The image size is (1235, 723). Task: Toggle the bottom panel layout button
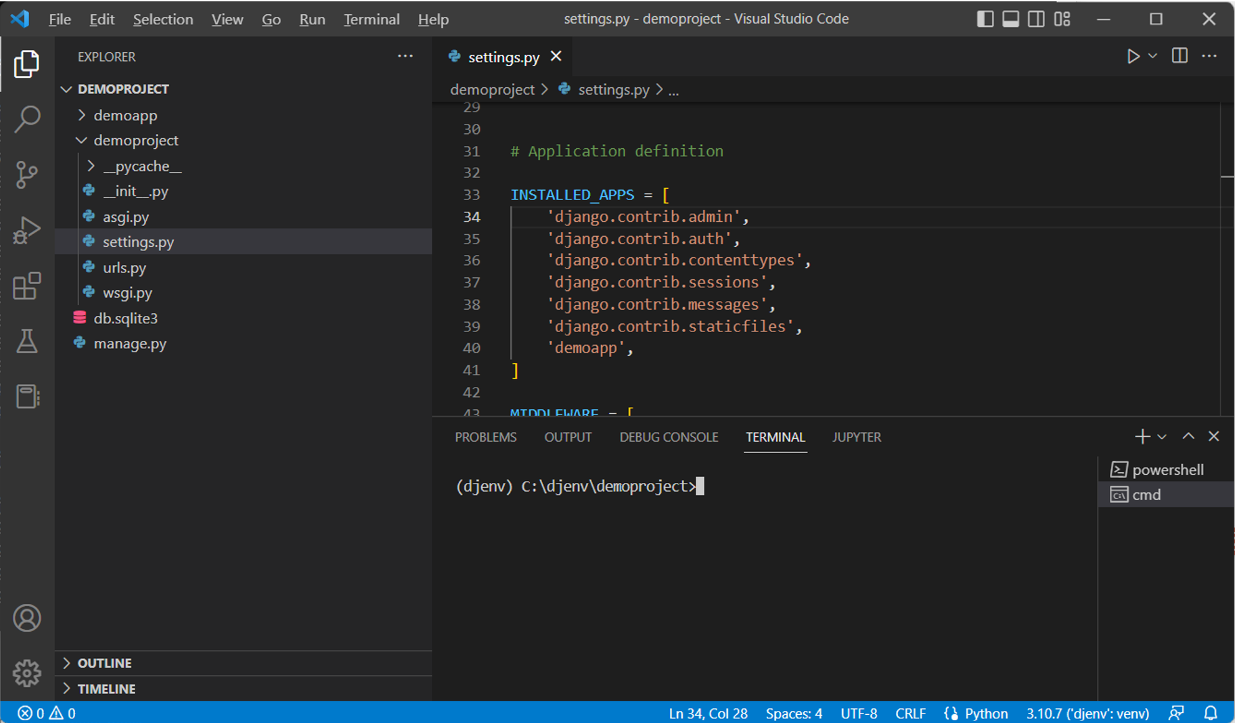(x=1010, y=19)
